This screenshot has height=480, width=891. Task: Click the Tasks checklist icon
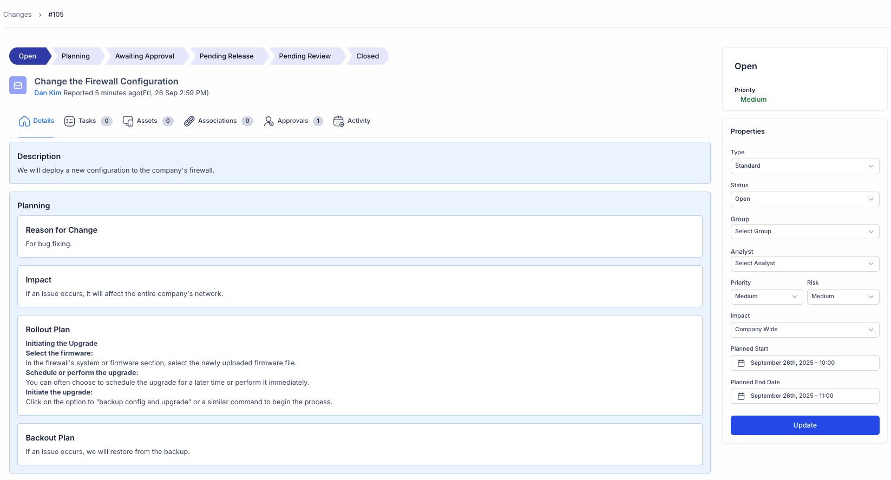(69, 121)
